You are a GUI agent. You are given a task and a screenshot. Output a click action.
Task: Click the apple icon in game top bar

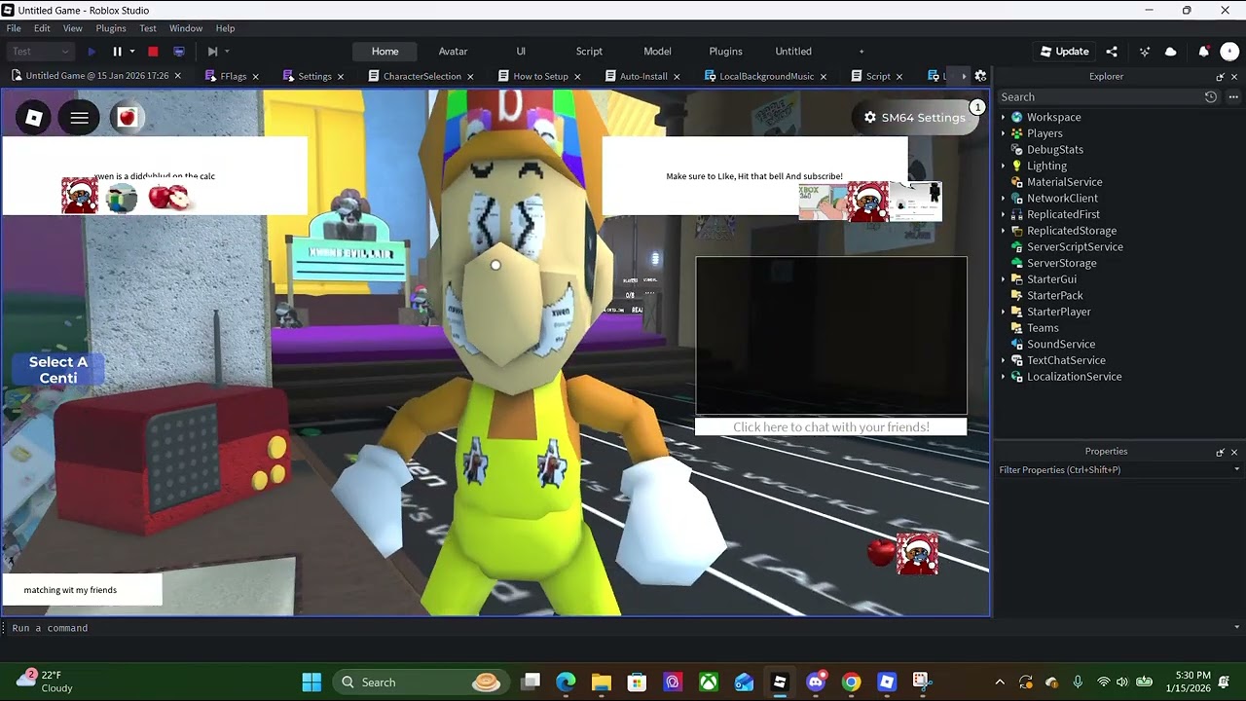[127, 118]
